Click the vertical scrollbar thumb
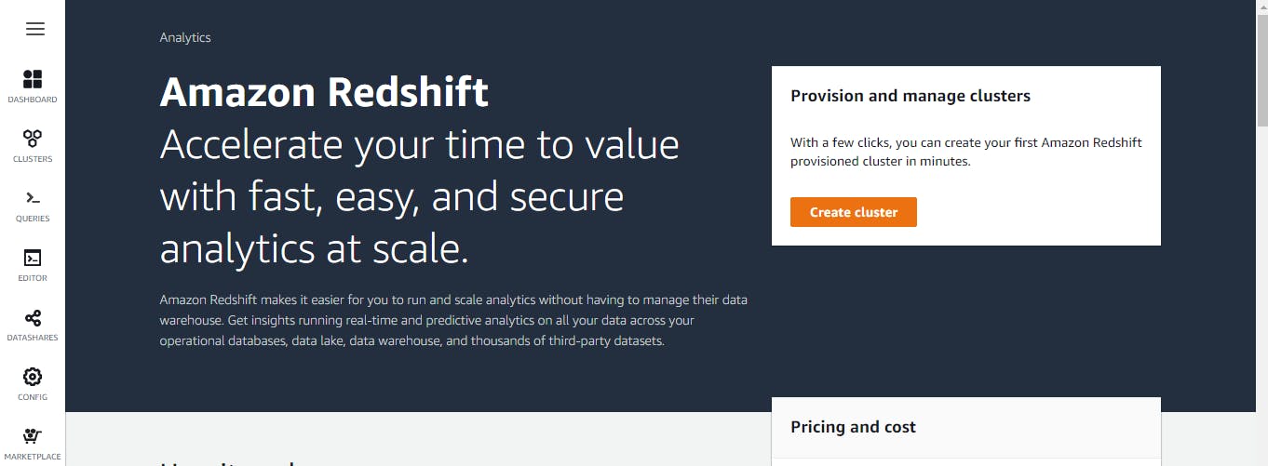This screenshot has width=1268, height=466. (x=1261, y=70)
